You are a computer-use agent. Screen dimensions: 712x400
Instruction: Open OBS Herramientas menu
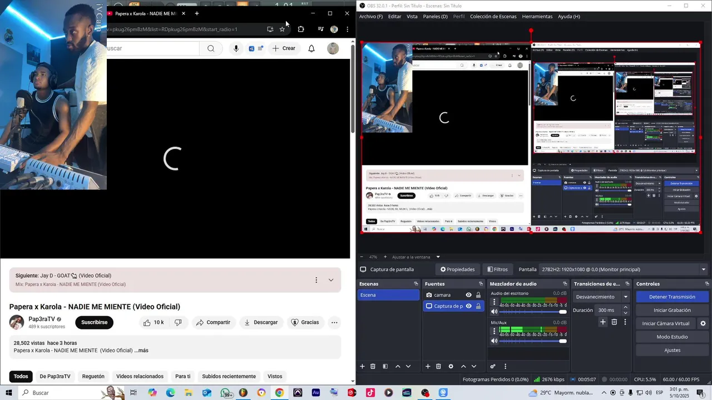(537, 16)
